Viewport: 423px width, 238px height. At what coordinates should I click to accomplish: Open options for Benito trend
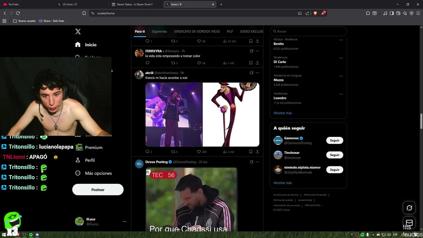click(x=341, y=40)
